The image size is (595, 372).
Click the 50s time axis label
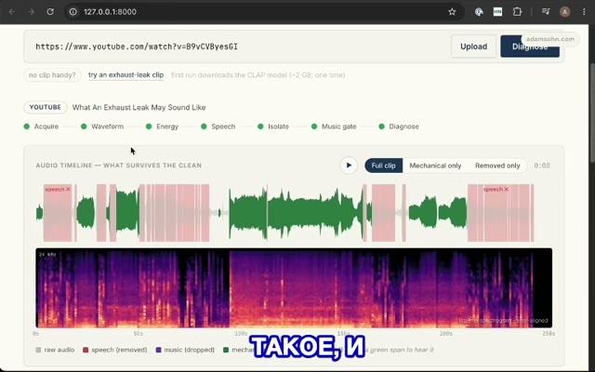139,334
